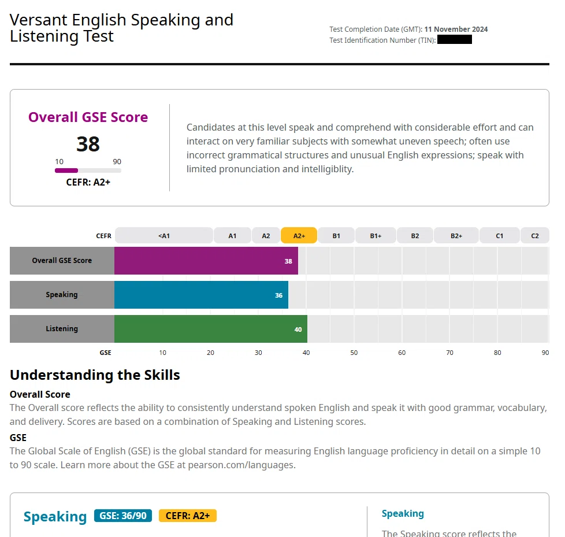Click the GSE: 36/90 badge
The image size is (565, 537).
(x=123, y=516)
